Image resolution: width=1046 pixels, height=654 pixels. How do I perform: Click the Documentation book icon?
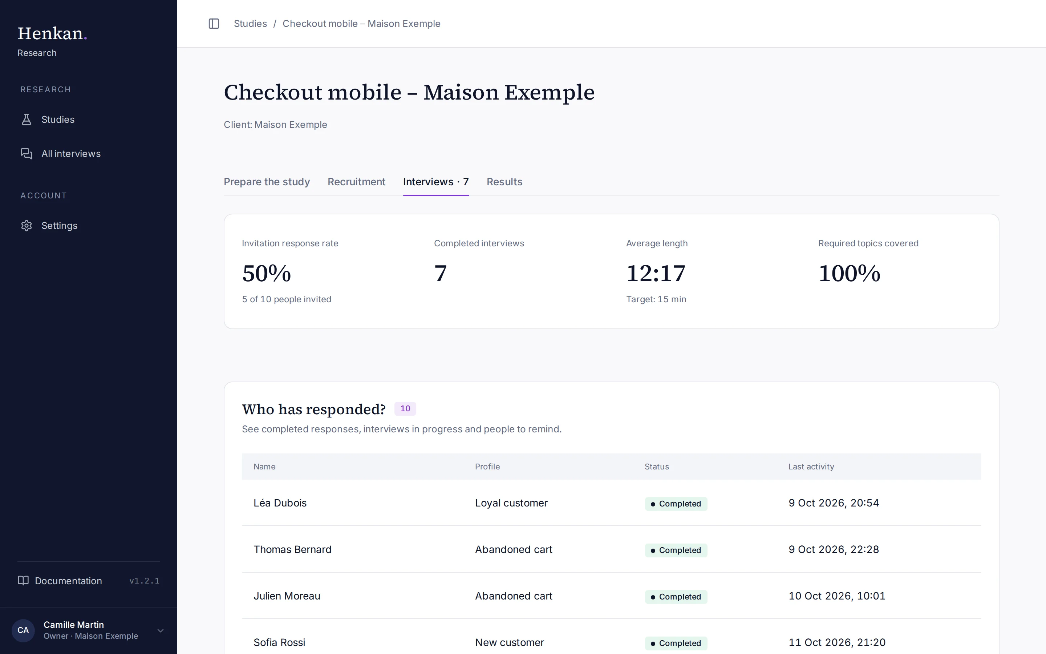click(x=23, y=581)
